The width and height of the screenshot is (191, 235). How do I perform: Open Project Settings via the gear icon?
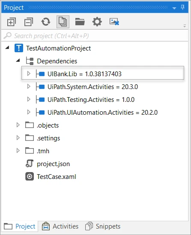tap(97, 22)
